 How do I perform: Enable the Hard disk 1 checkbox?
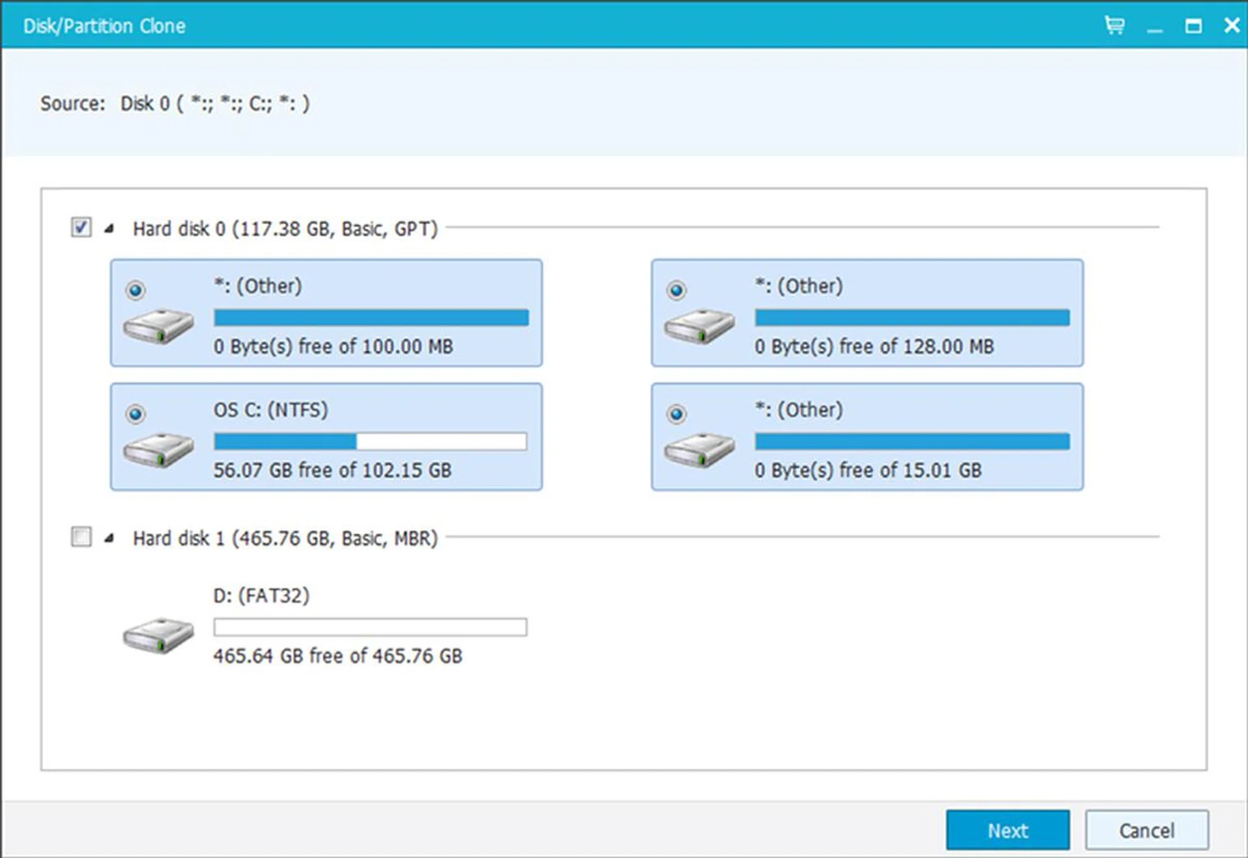(81, 538)
